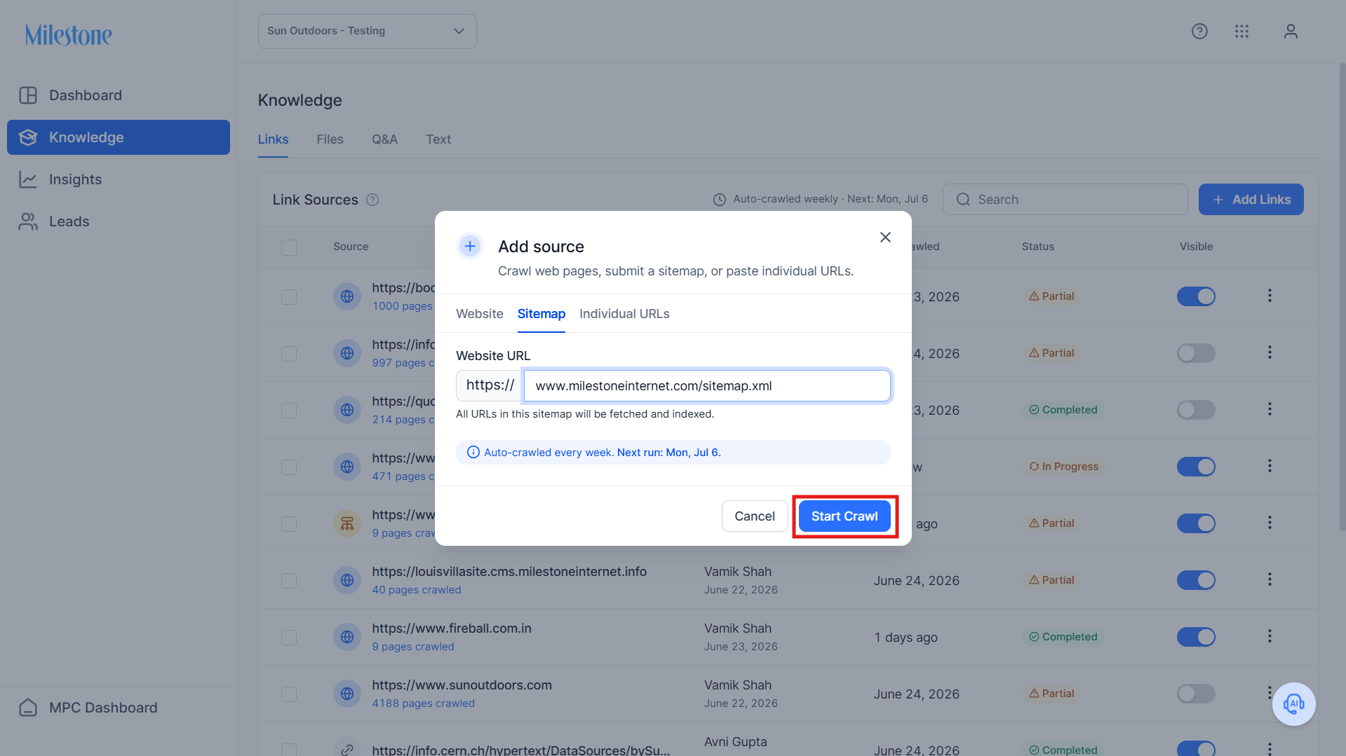The height and width of the screenshot is (756, 1346).
Task: Toggle visibility for the louisvillasite row
Action: coord(1196,580)
